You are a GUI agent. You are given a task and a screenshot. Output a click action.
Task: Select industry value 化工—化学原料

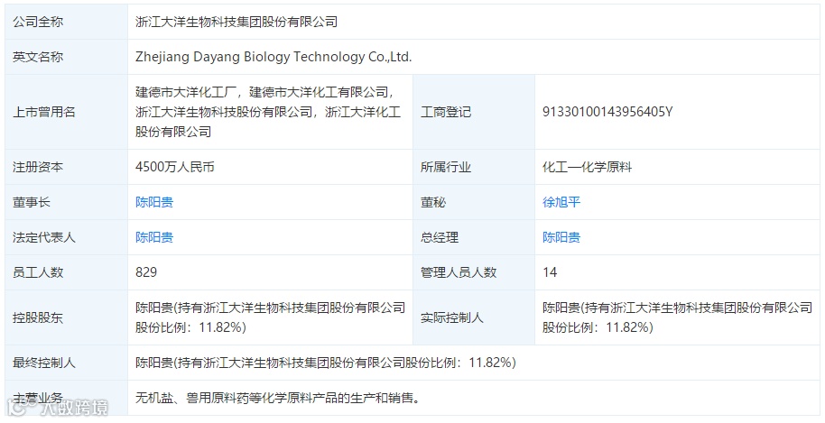click(x=588, y=167)
